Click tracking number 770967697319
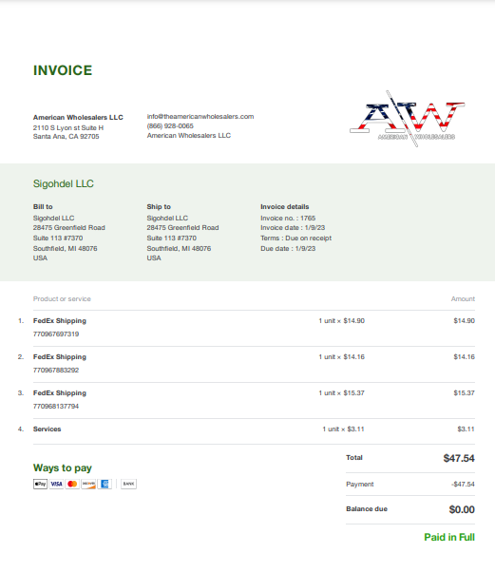Viewport: 495px width, 572px height. (56, 334)
